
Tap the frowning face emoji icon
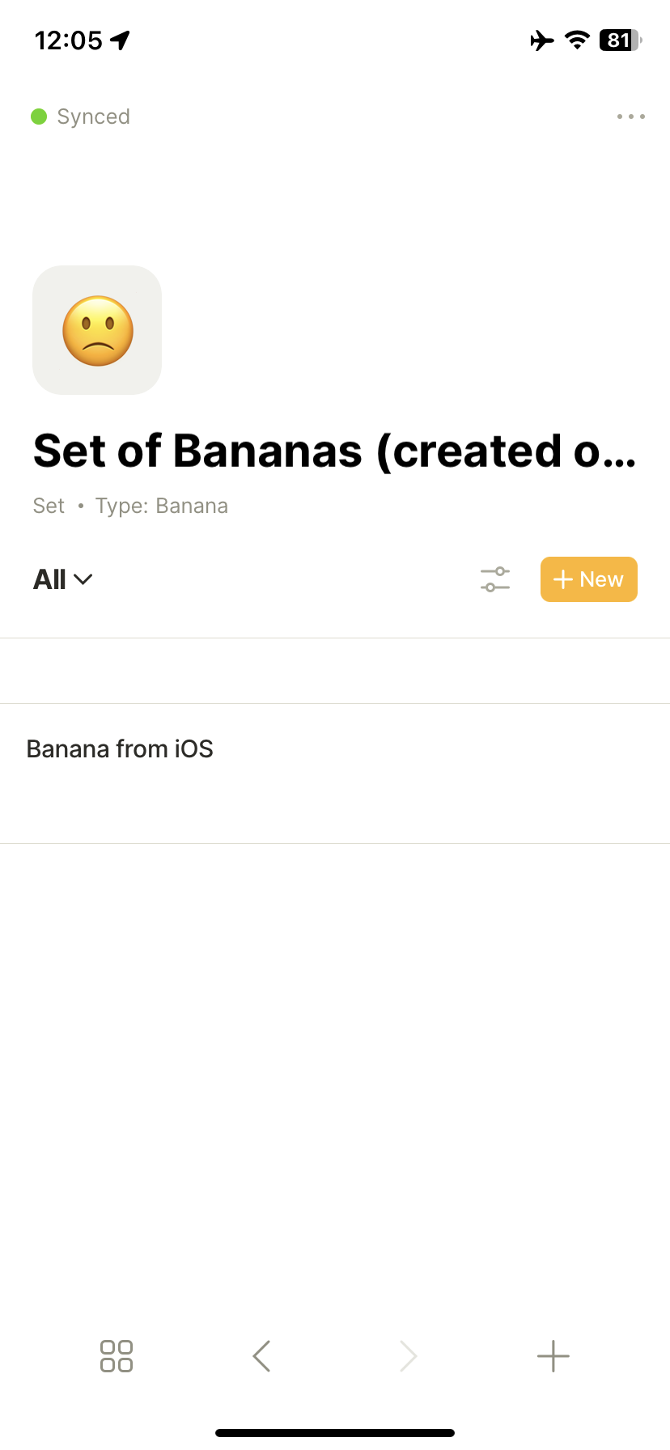[96, 329]
